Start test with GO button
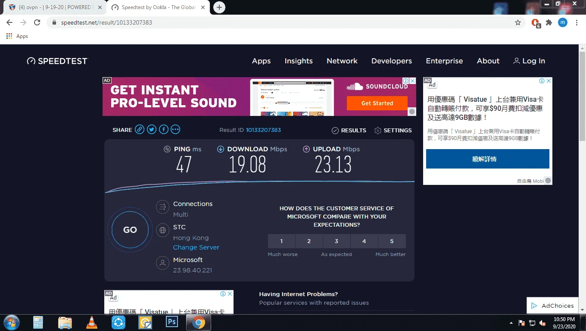586x331 pixels. point(130,230)
